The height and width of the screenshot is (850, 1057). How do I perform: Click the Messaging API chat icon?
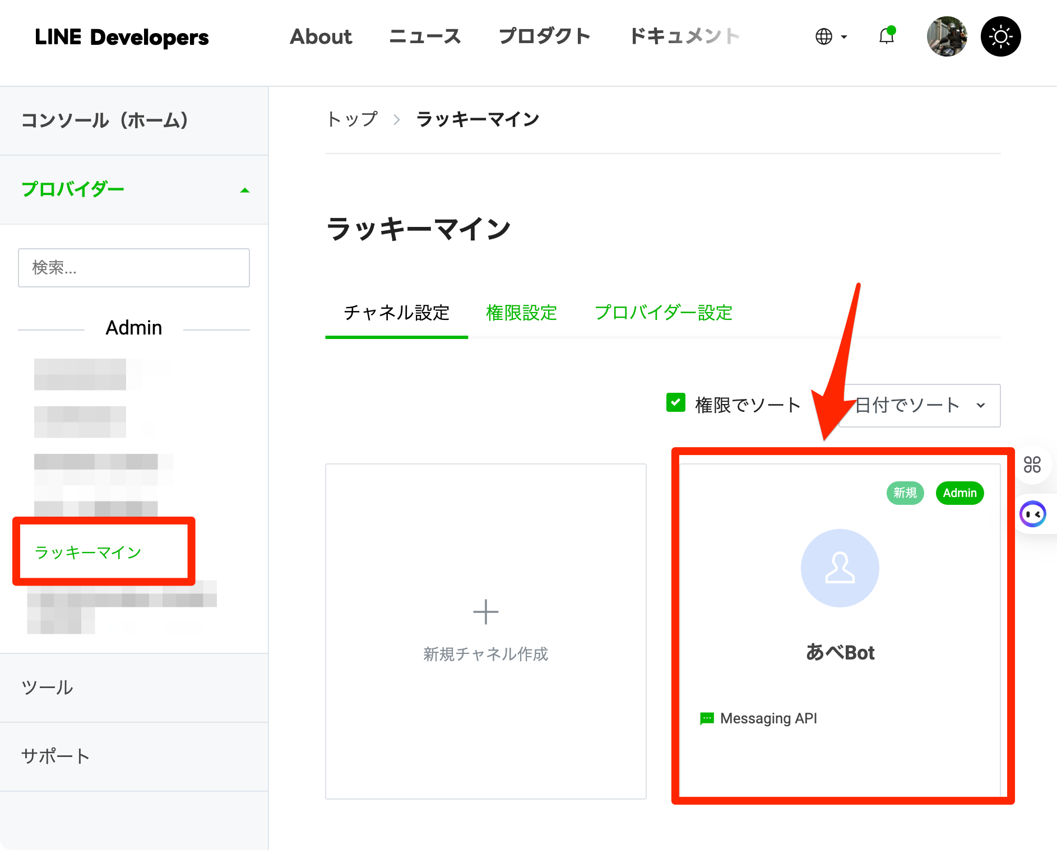coord(707,718)
